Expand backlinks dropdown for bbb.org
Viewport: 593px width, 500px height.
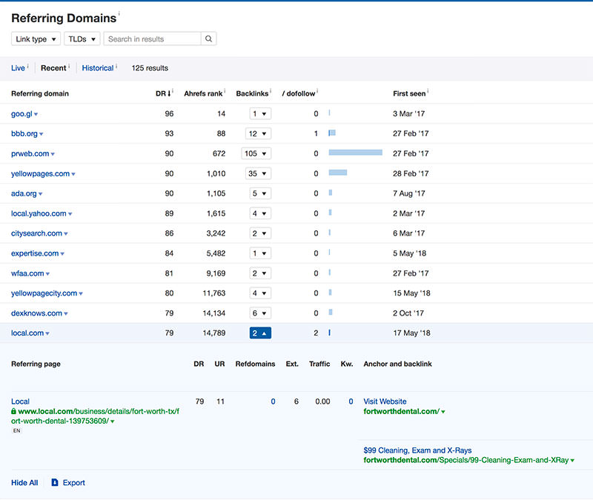(258, 133)
